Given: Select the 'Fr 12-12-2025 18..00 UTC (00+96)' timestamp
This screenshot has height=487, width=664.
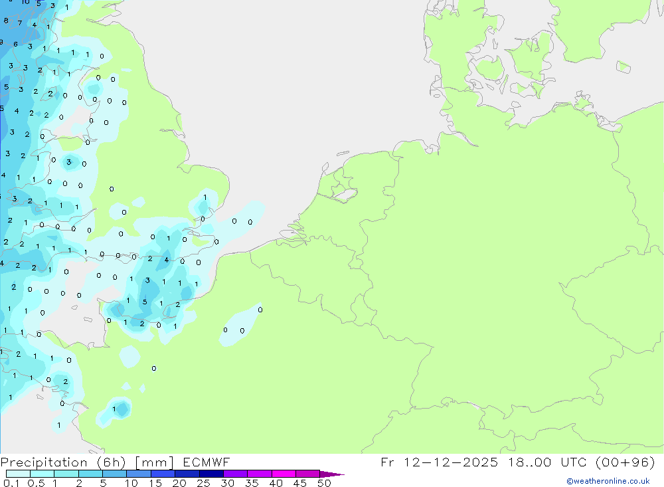Looking at the screenshot, I should point(518,462).
